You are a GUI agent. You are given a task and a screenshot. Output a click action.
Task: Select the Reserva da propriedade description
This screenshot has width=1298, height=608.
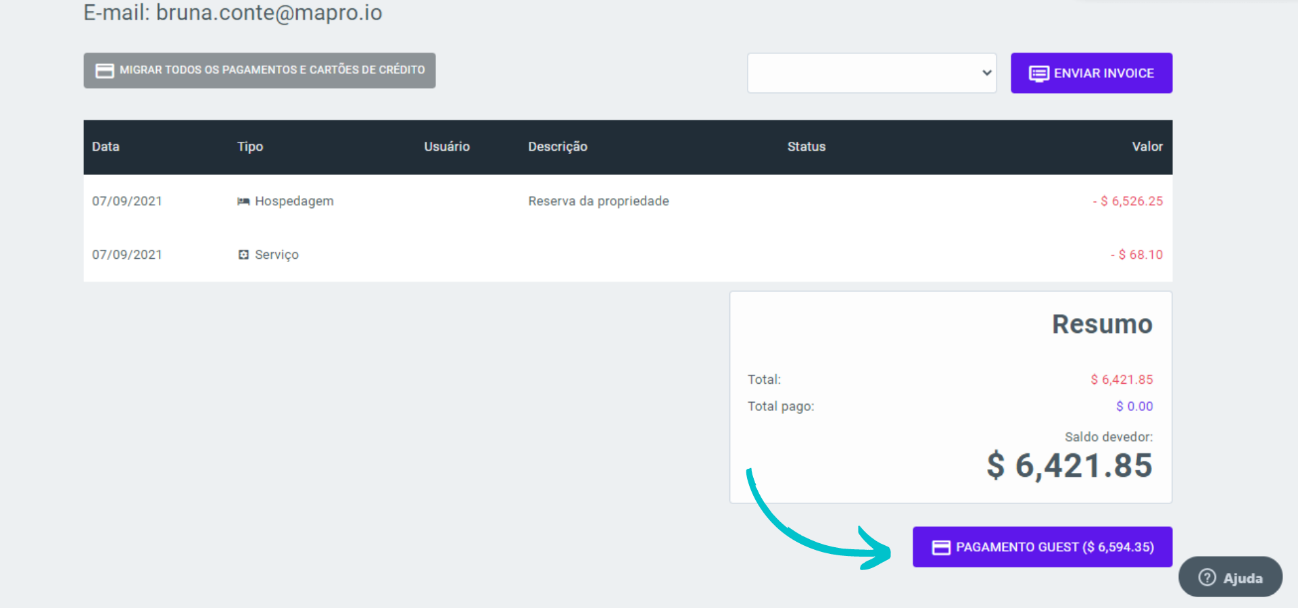[598, 201]
